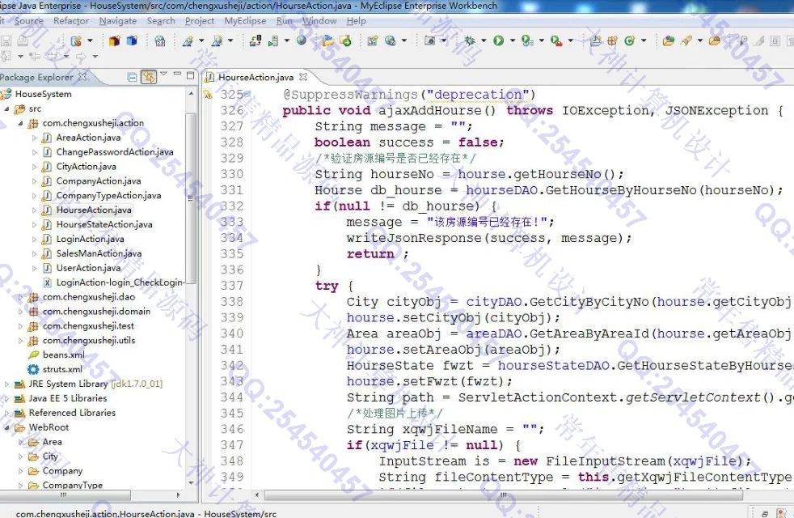Open the External Tools dropdown arrow

[x=570, y=40]
